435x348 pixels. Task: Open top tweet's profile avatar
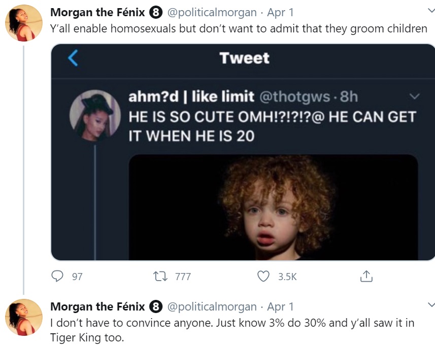tap(24, 23)
